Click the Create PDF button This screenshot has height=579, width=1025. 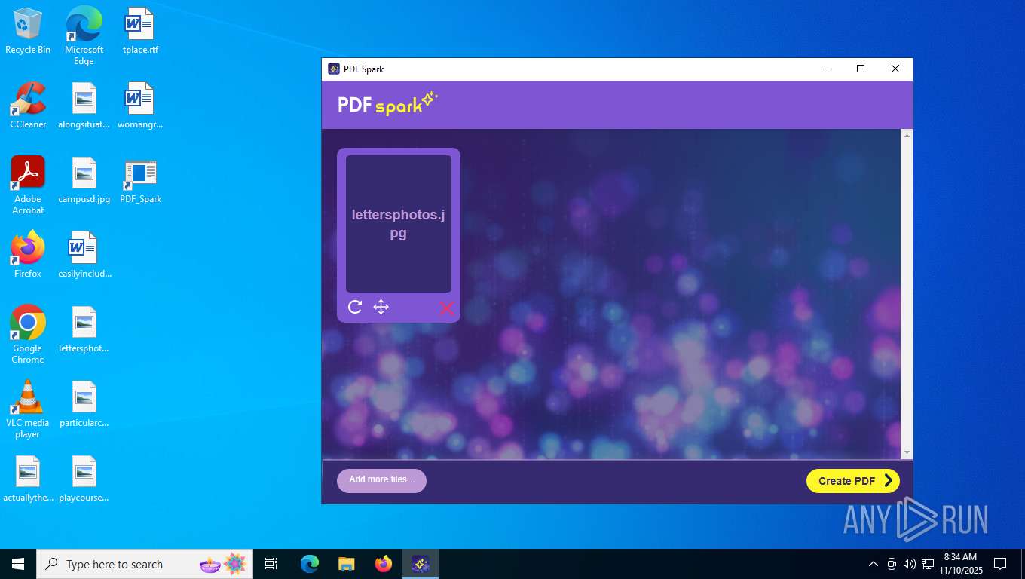click(x=853, y=481)
